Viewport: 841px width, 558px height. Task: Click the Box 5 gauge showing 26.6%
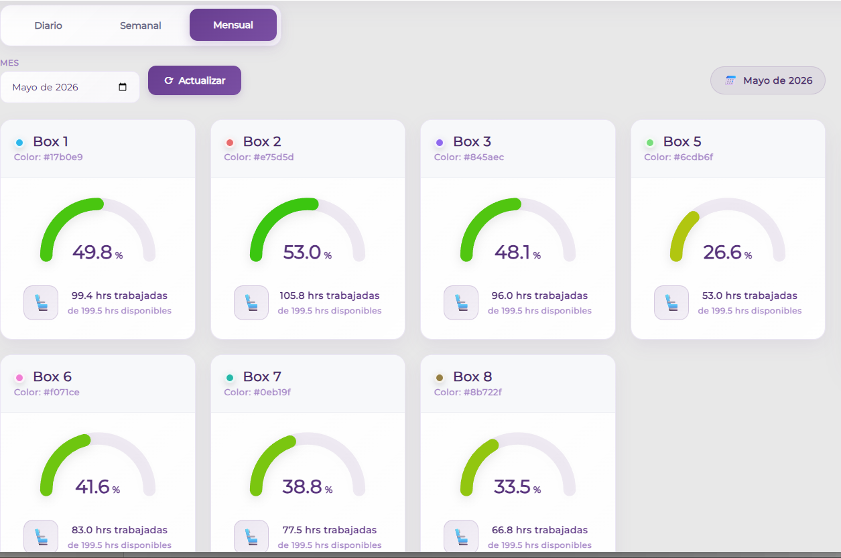point(728,230)
